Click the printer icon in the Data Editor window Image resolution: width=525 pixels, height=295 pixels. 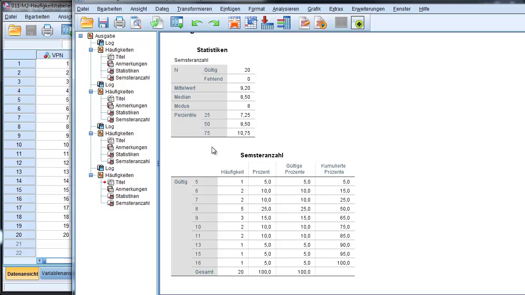[x=48, y=30]
